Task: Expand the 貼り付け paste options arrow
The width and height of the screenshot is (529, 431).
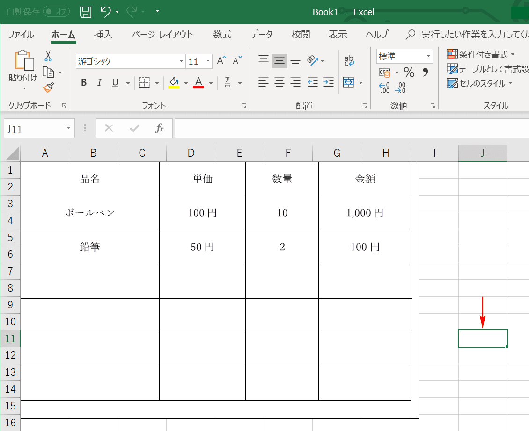Action: (24, 88)
